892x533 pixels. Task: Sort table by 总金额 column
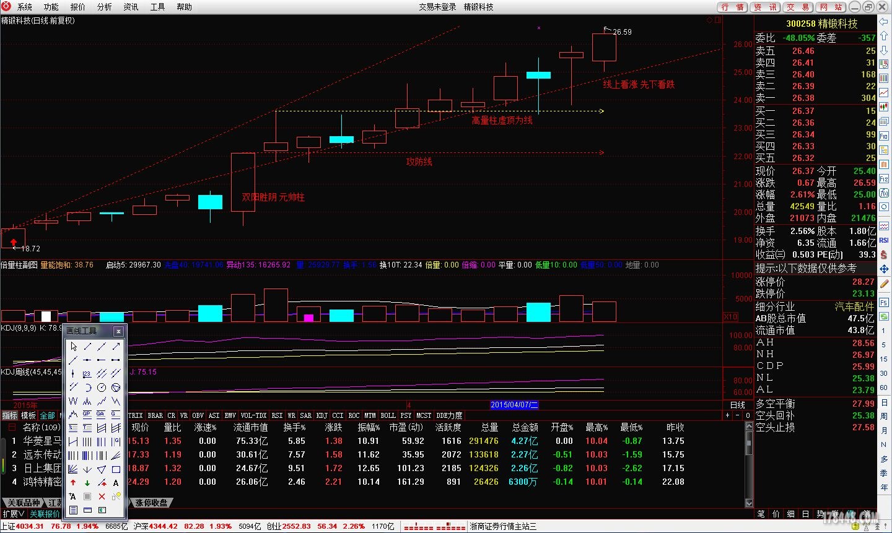(525, 427)
